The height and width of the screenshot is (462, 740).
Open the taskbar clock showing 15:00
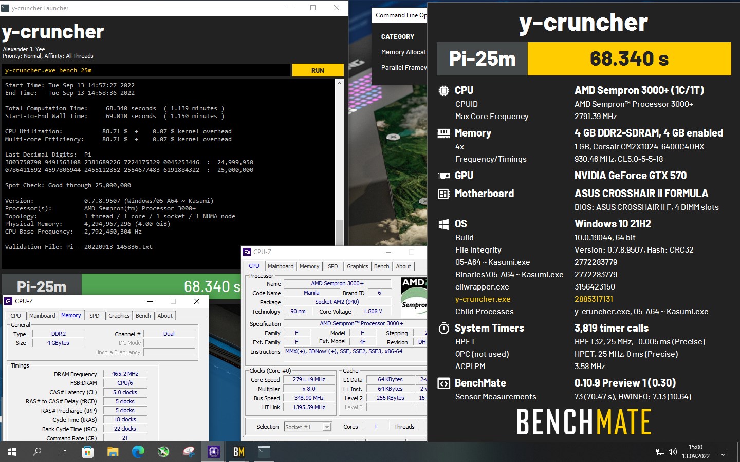pos(696,452)
